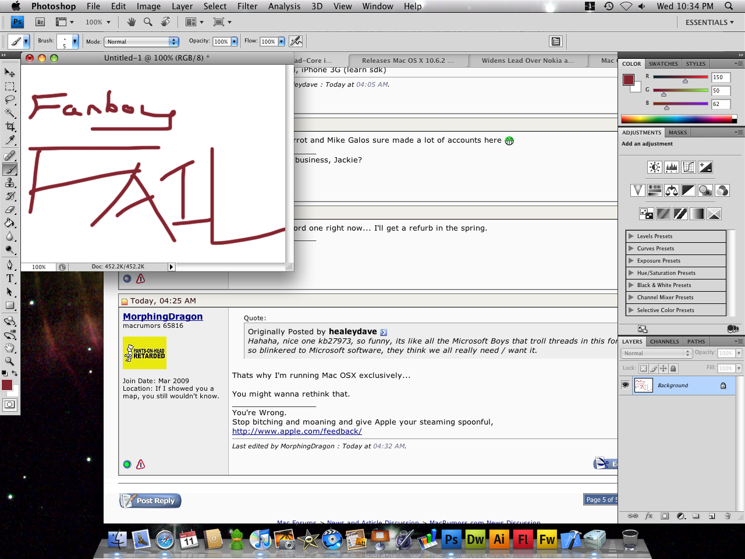Select the Pen tool
Screen dimensions: 745x559
10,265
